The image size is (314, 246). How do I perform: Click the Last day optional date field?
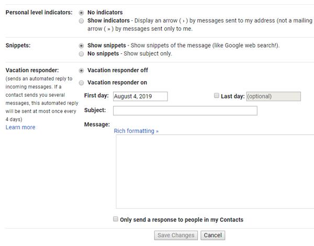click(273, 96)
